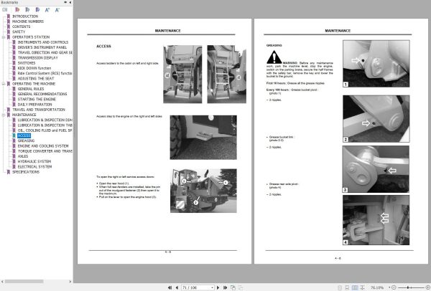This screenshot has width=431, height=291.
Task: Open the TRAVEL AND TRANSPORTATION bookmark
Action: (39, 110)
